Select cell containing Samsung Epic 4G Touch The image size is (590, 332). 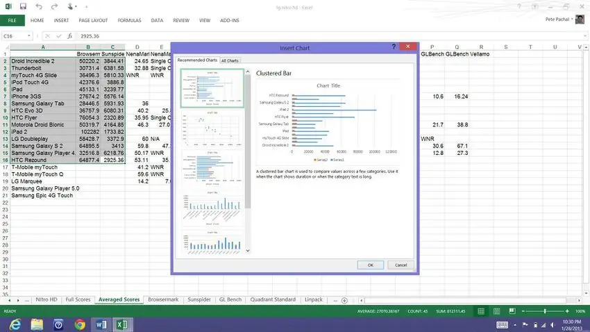[x=42, y=195]
